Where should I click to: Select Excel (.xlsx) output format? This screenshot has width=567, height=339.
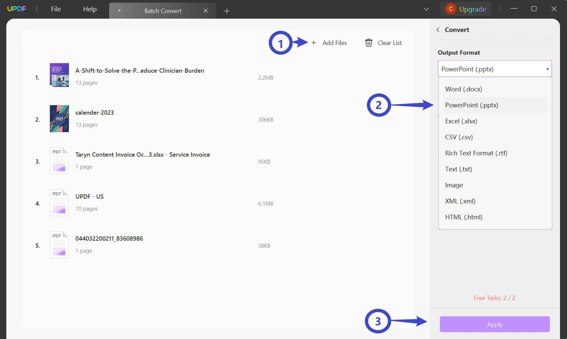[x=461, y=121]
